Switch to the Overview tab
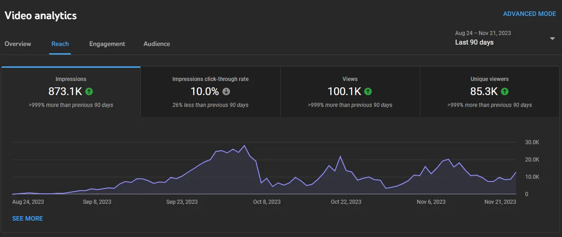This screenshot has height=237, width=562. [18, 44]
